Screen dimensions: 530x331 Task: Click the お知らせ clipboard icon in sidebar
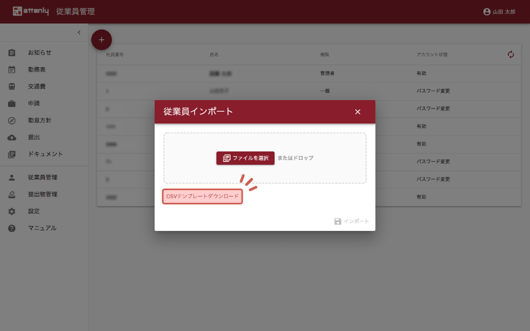(12, 52)
